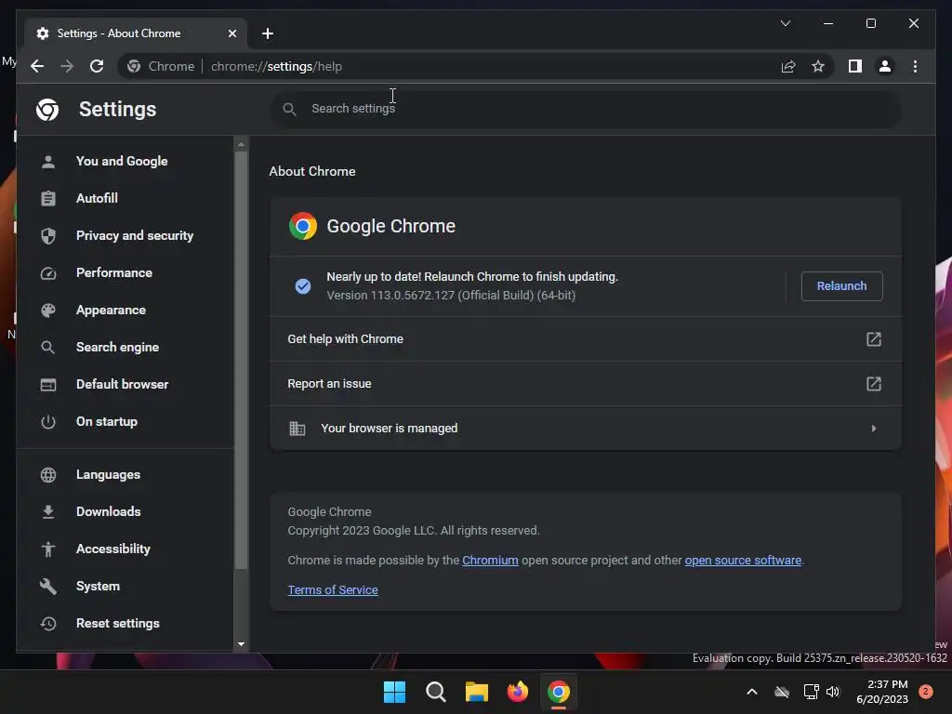Click the Chrome logo beside Settings title
Viewport: 952px width, 714px height.
coord(47,110)
